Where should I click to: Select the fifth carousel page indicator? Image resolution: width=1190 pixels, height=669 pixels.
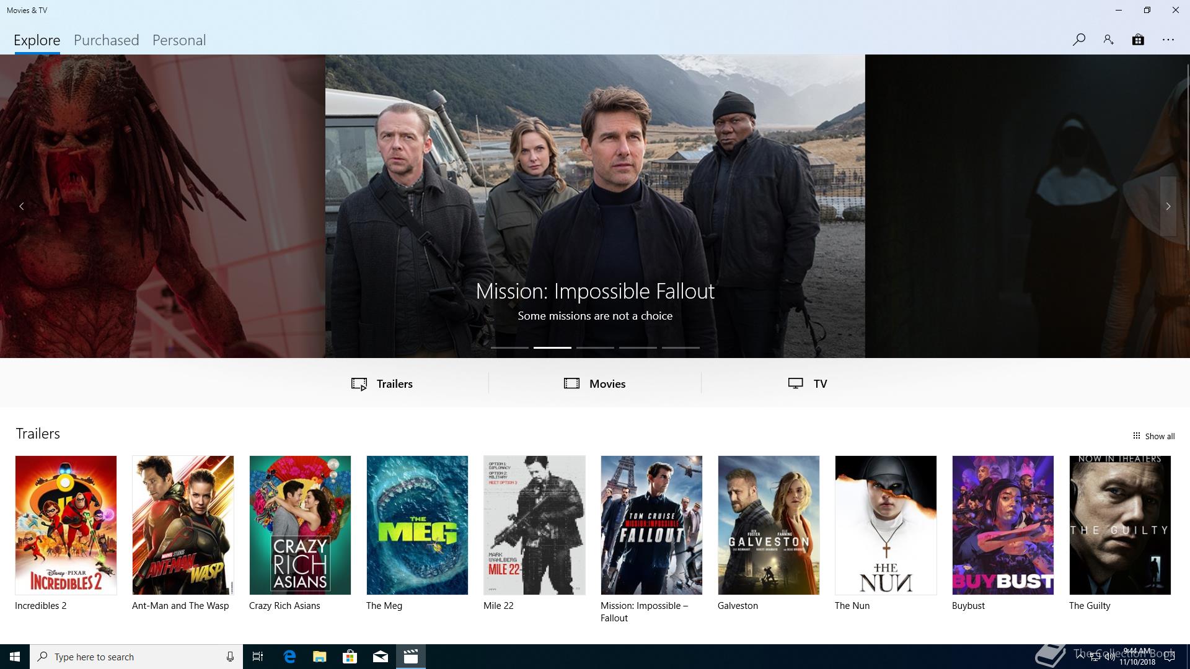click(x=681, y=348)
